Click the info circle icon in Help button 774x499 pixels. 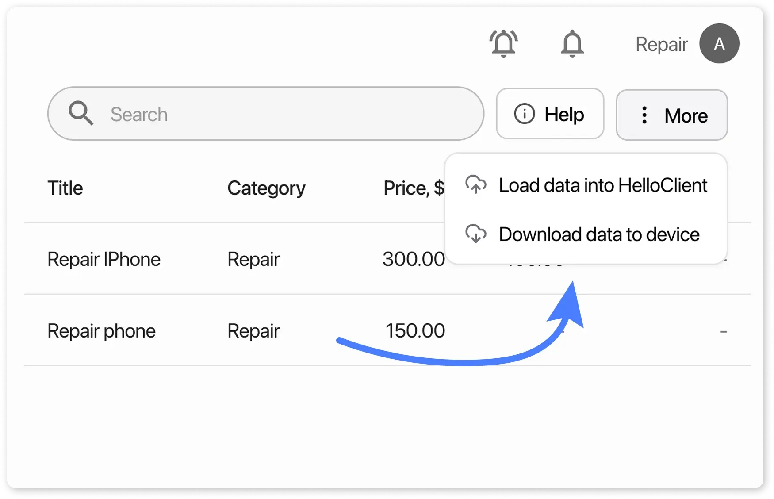(524, 114)
